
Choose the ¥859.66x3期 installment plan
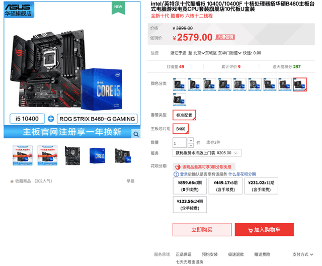click(x=190, y=186)
